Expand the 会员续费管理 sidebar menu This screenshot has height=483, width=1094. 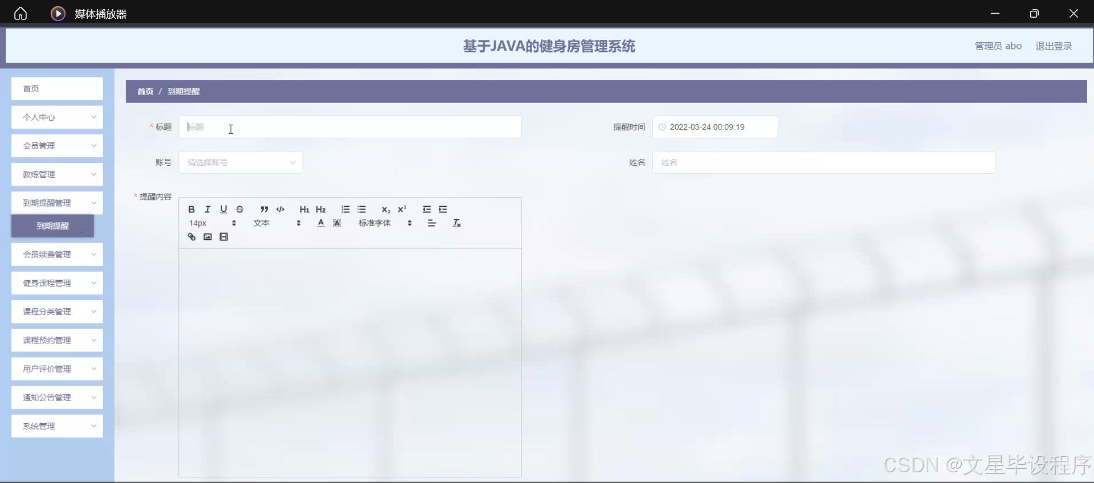57,255
